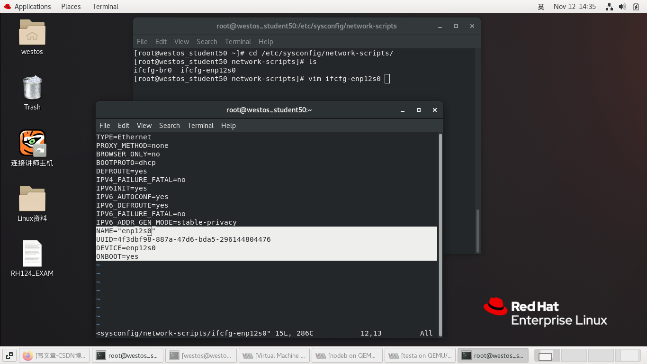Switch to the testa on QEMU taskbar window
The image size is (647, 364).
click(x=420, y=355)
